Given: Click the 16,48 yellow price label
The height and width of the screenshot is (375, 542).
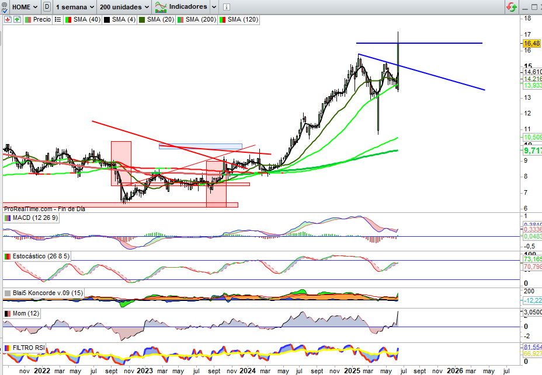Looking at the screenshot, I should [x=531, y=43].
